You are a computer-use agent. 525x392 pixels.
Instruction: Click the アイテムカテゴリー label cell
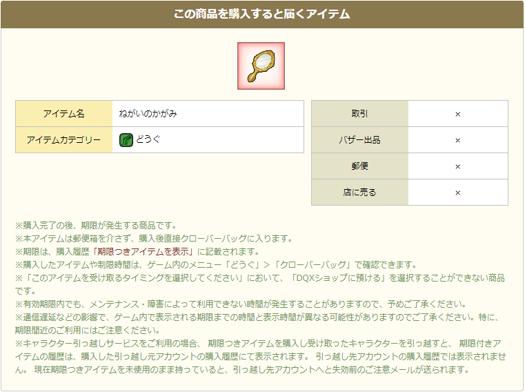[64, 139]
